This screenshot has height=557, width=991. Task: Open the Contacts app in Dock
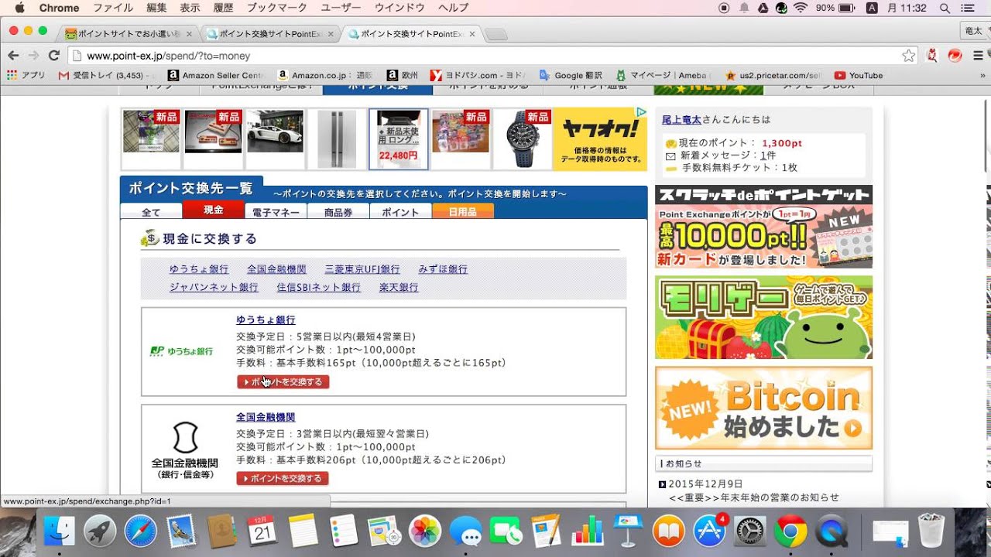coord(221,531)
